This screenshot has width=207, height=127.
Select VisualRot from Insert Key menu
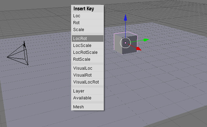(88, 75)
